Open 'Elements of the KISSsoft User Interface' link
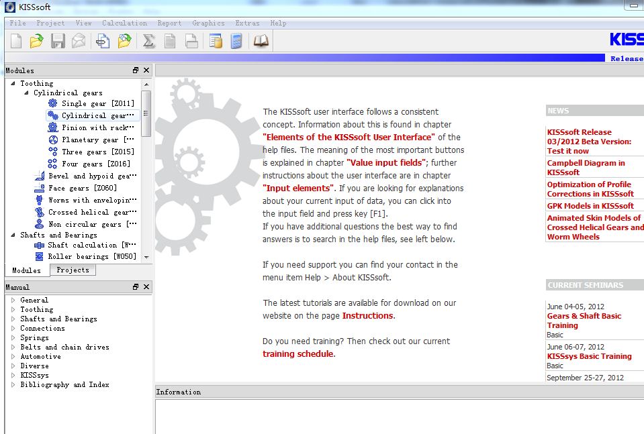 [x=349, y=137]
